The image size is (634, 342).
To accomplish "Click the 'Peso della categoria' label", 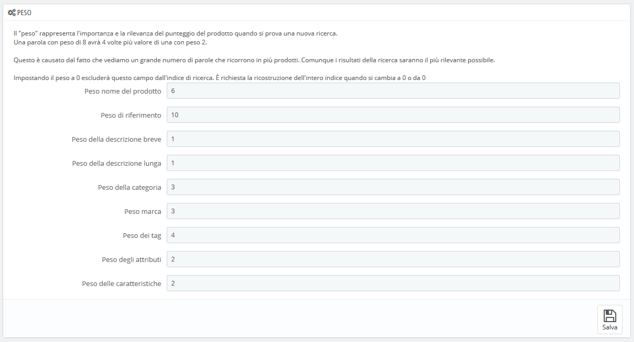I will [130, 187].
